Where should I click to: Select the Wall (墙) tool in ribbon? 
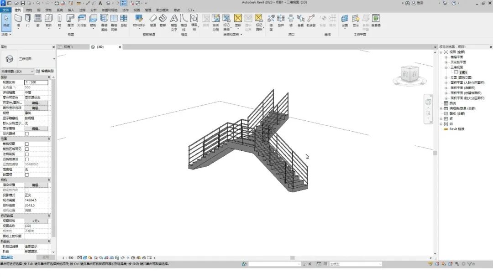(18, 20)
